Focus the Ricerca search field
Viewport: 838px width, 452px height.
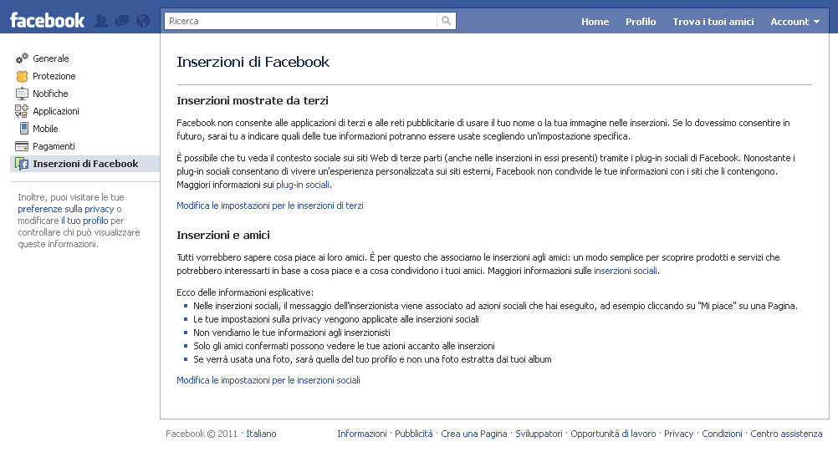click(x=300, y=21)
